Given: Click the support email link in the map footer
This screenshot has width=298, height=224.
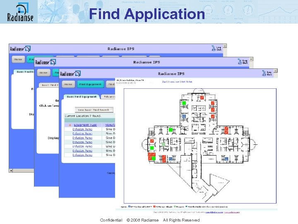Looking at the screenshot, I should pyautogui.click(x=214, y=212).
